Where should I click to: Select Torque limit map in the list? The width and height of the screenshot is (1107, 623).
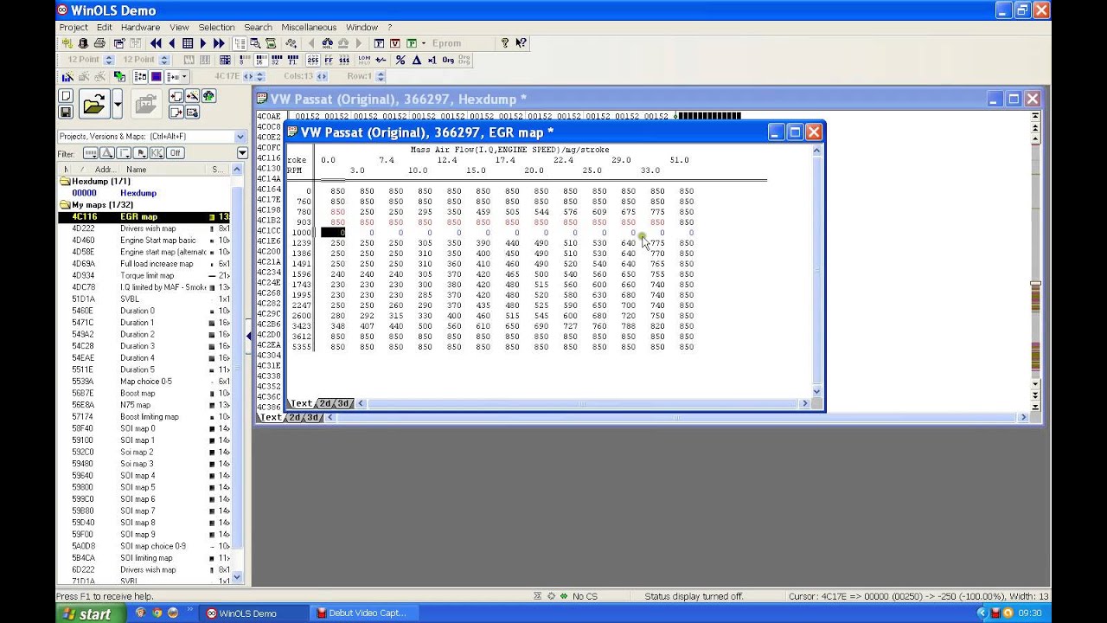click(x=147, y=275)
